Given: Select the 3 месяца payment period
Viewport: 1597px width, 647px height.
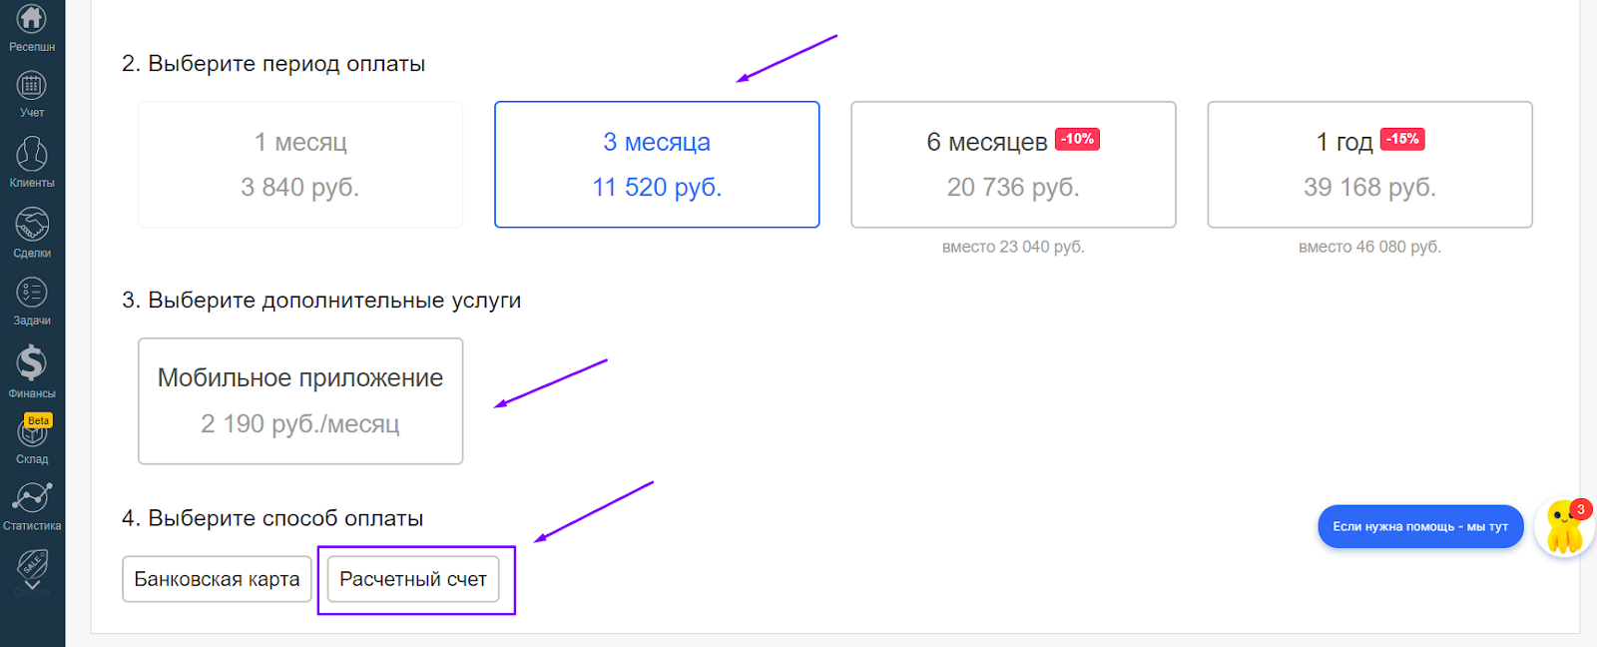Looking at the screenshot, I should pos(657,165).
